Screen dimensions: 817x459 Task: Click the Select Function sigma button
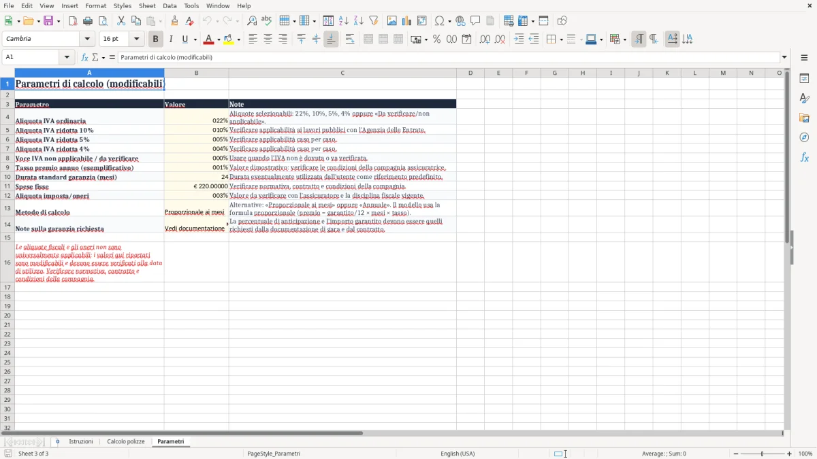(95, 57)
